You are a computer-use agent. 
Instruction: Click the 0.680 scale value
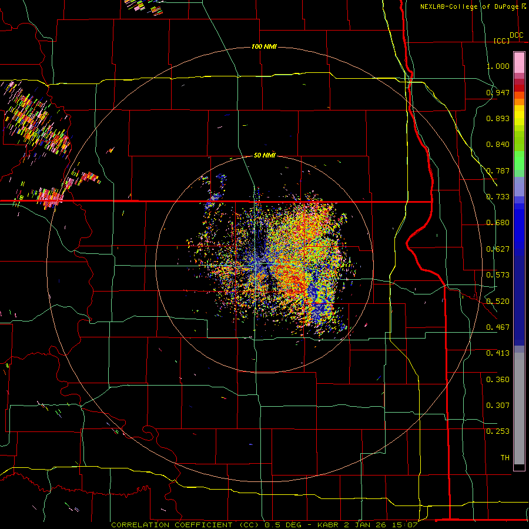point(498,223)
